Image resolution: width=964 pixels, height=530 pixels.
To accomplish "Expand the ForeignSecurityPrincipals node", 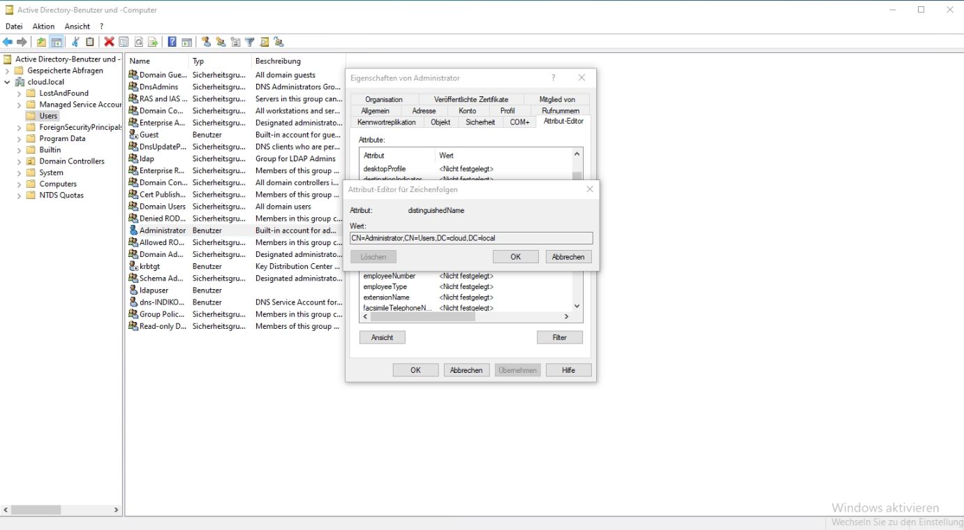I will pos(20,127).
